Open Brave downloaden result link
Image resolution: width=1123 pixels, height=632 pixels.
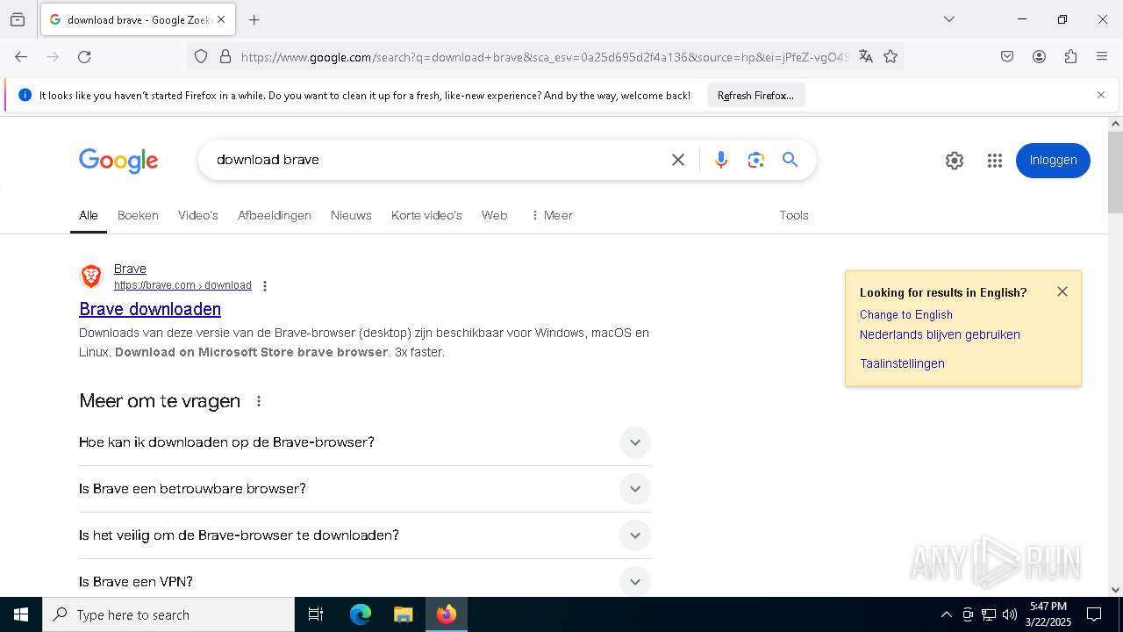[150, 309]
